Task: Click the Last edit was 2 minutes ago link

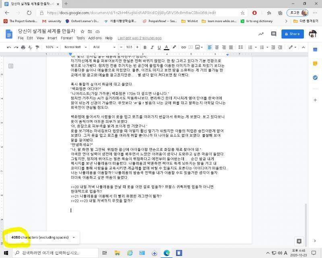Action: pyautogui.click(x=140, y=38)
